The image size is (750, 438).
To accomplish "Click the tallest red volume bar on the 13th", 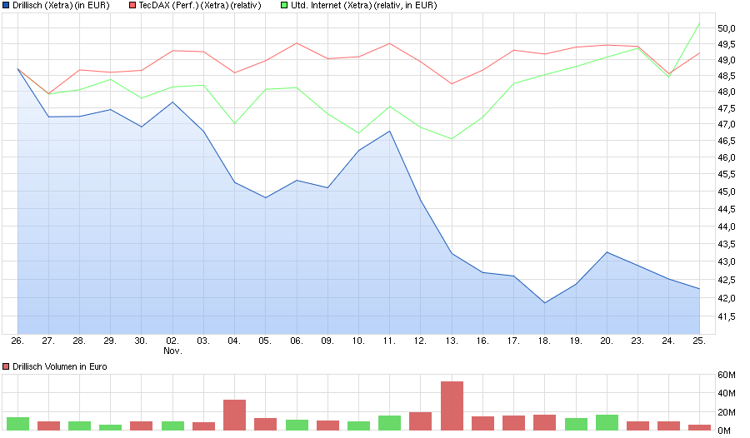I will [x=452, y=406].
